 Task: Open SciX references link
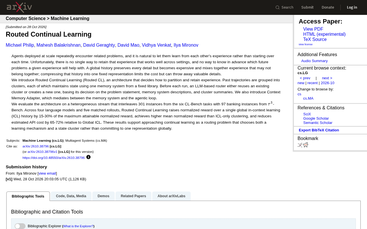307,114
